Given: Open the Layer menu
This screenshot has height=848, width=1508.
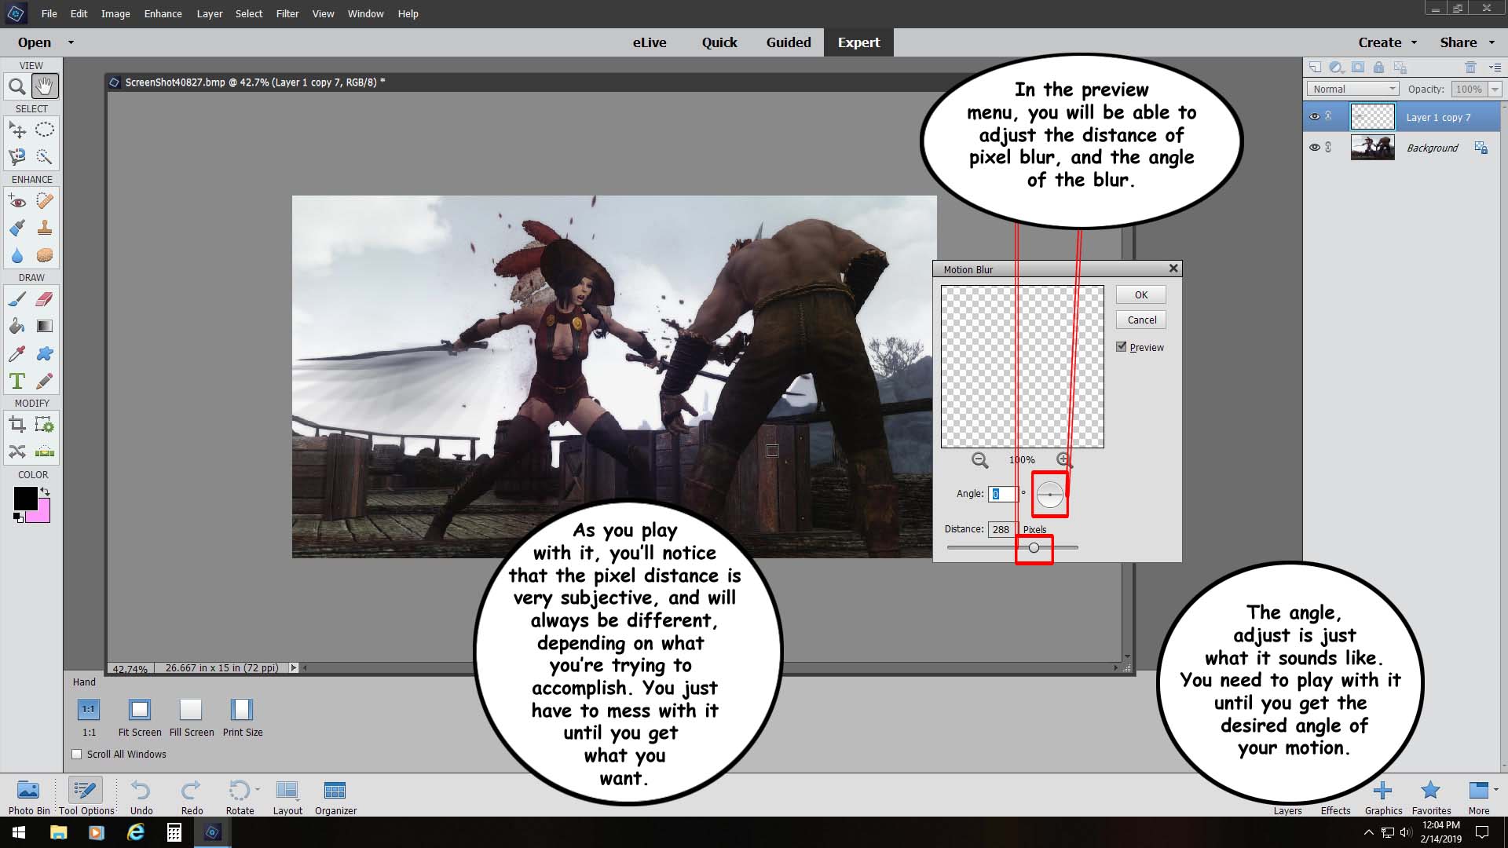Looking at the screenshot, I should coord(209,13).
